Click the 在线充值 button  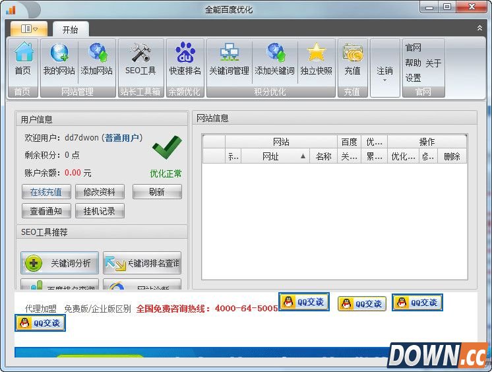tap(46, 192)
